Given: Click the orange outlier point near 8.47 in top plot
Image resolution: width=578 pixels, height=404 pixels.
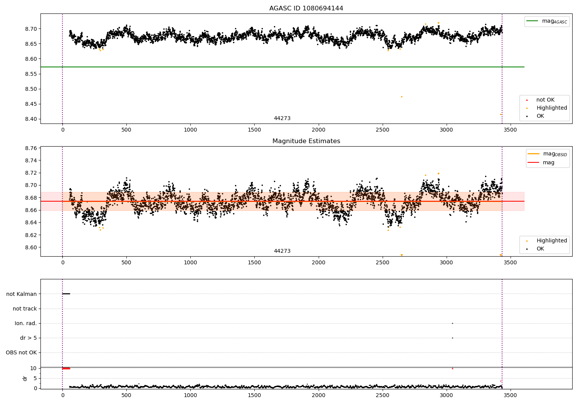Looking at the screenshot, I should 402,97.
